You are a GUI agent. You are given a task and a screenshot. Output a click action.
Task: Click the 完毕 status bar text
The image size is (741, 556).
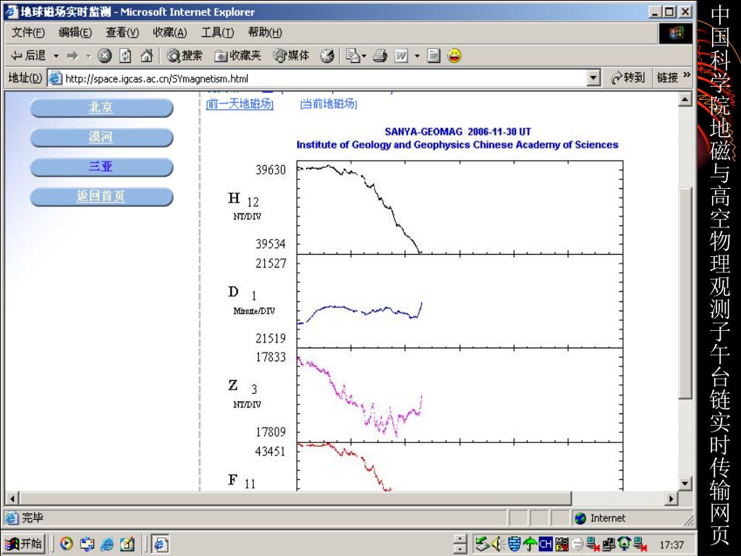coord(32,518)
